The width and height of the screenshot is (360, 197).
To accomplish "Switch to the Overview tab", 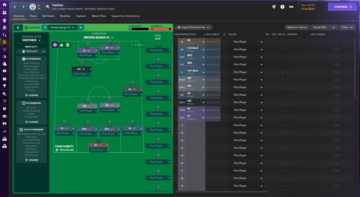I will click(19, 16).
